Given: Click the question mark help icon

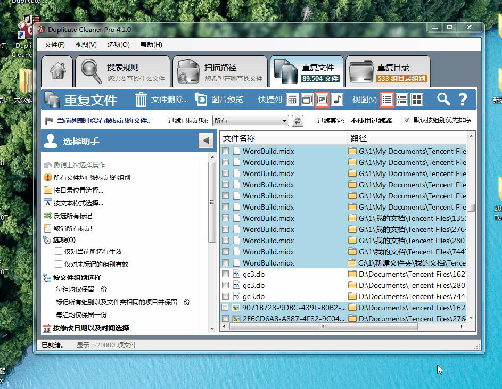Looking at the screenshot, I should point(463,100).
